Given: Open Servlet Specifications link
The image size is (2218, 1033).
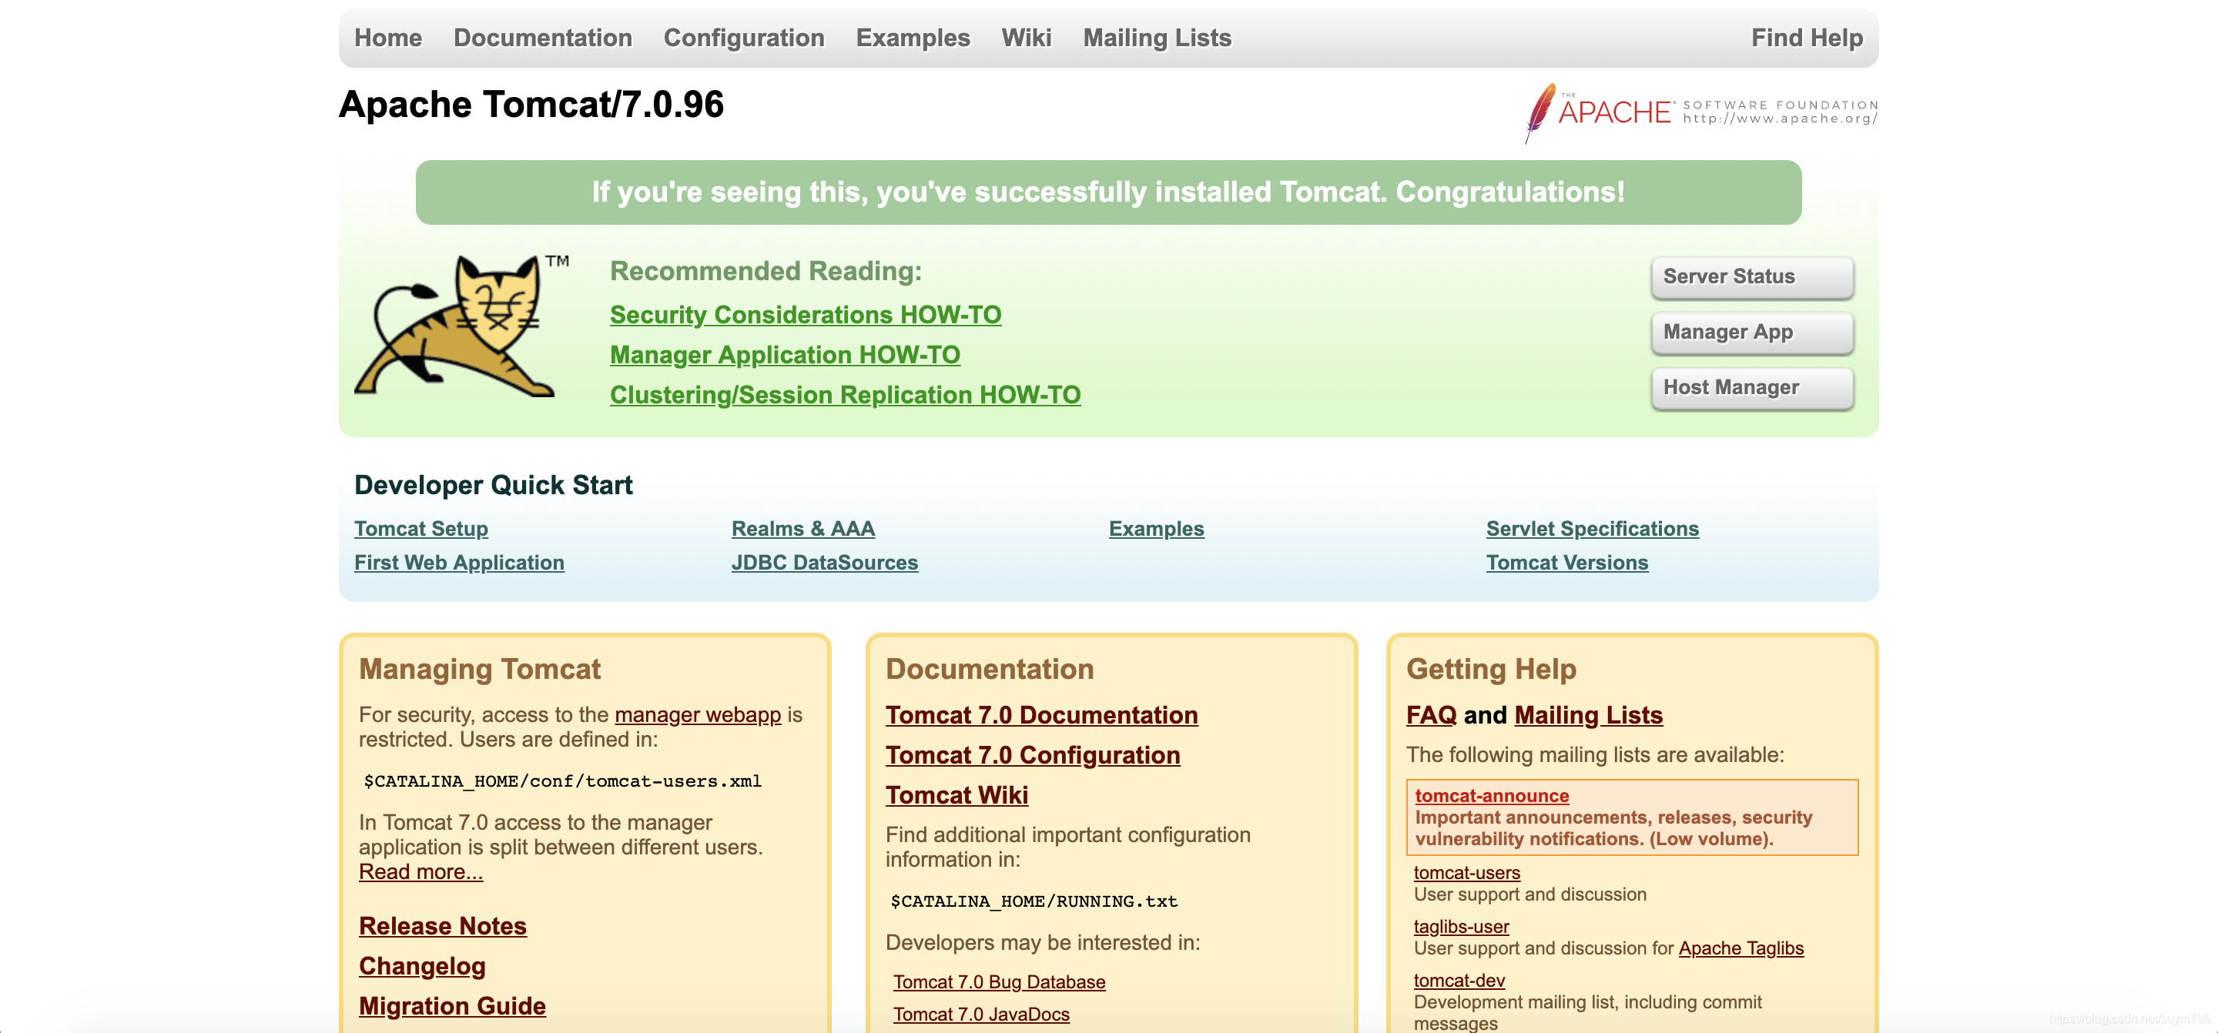Looking at the screenshot, I should tap(1593, 529).
